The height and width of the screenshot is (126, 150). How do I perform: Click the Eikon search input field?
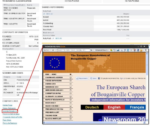(73, 50)
